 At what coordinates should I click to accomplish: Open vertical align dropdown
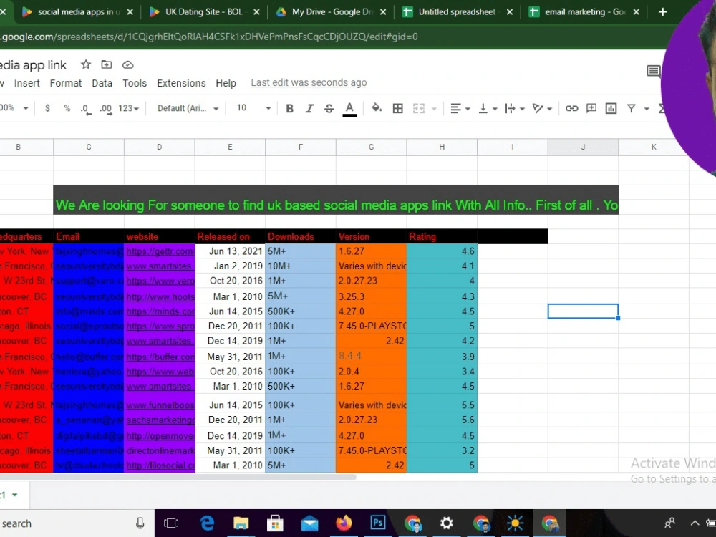[487, 108]
